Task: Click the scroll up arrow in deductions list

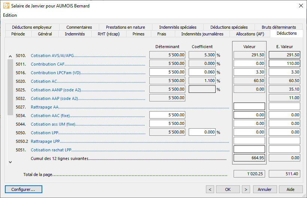Action: pos(10,56)
